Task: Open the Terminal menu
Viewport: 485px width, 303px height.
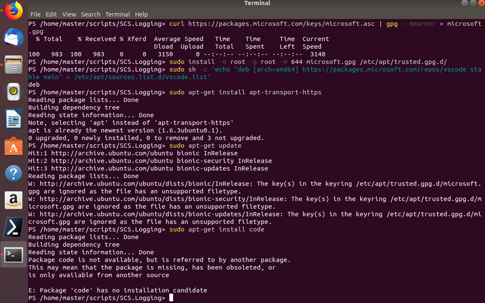Action: (117, 14)
